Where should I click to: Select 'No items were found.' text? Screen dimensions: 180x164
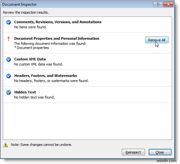31,27
